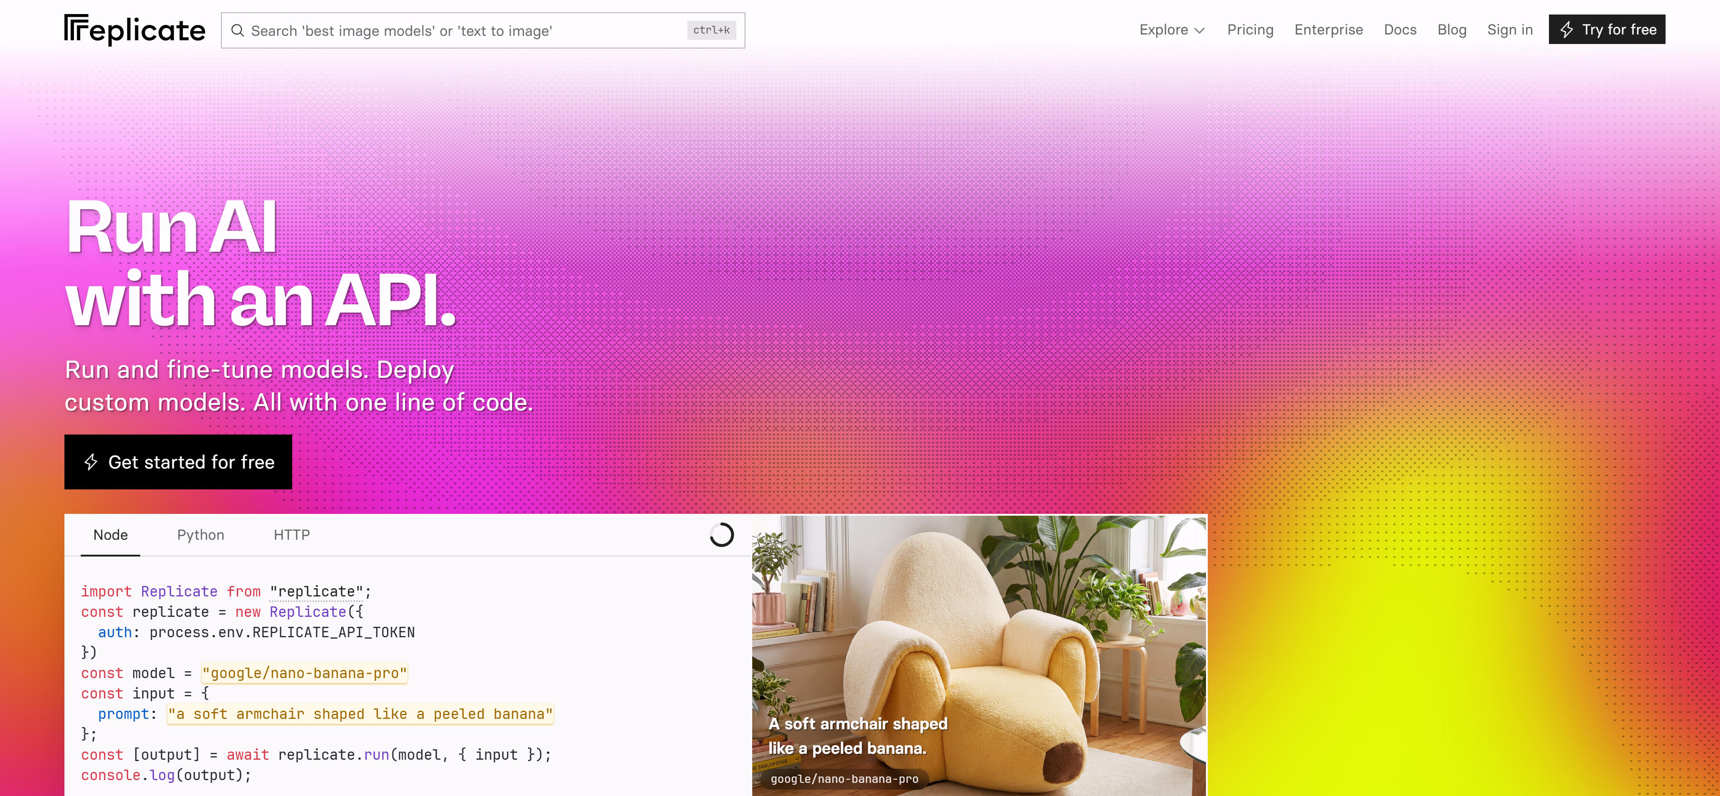Click the lightning bolt in Get started button
The height and width of the screenshot is (796, 1720).
coord(91,462)
